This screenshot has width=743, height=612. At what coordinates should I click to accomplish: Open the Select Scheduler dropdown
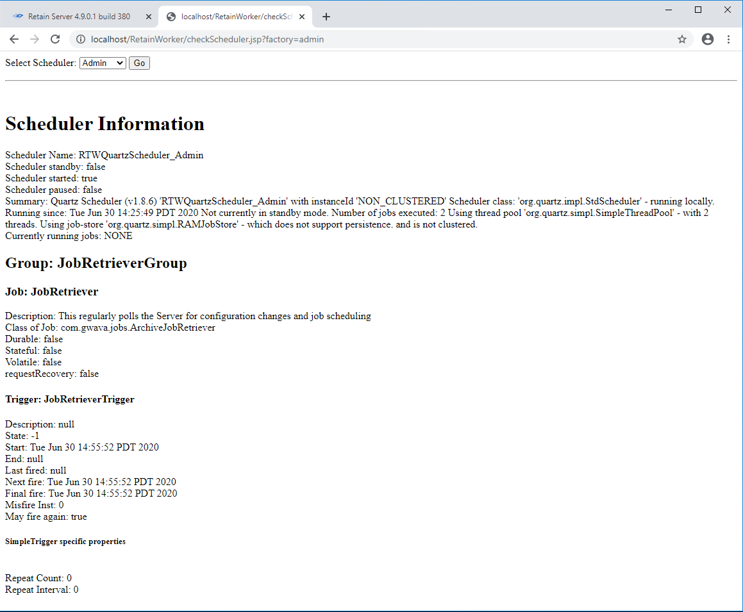pyautogui.click(x=103, y=63)
